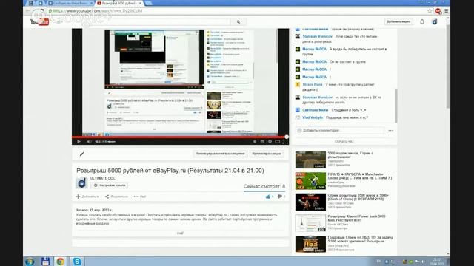Open the 'Стрим розыгрыш 2500 гемов' thumbnail
The height and width of the screenshot is (266, 474).
click(x=310, y=202)
